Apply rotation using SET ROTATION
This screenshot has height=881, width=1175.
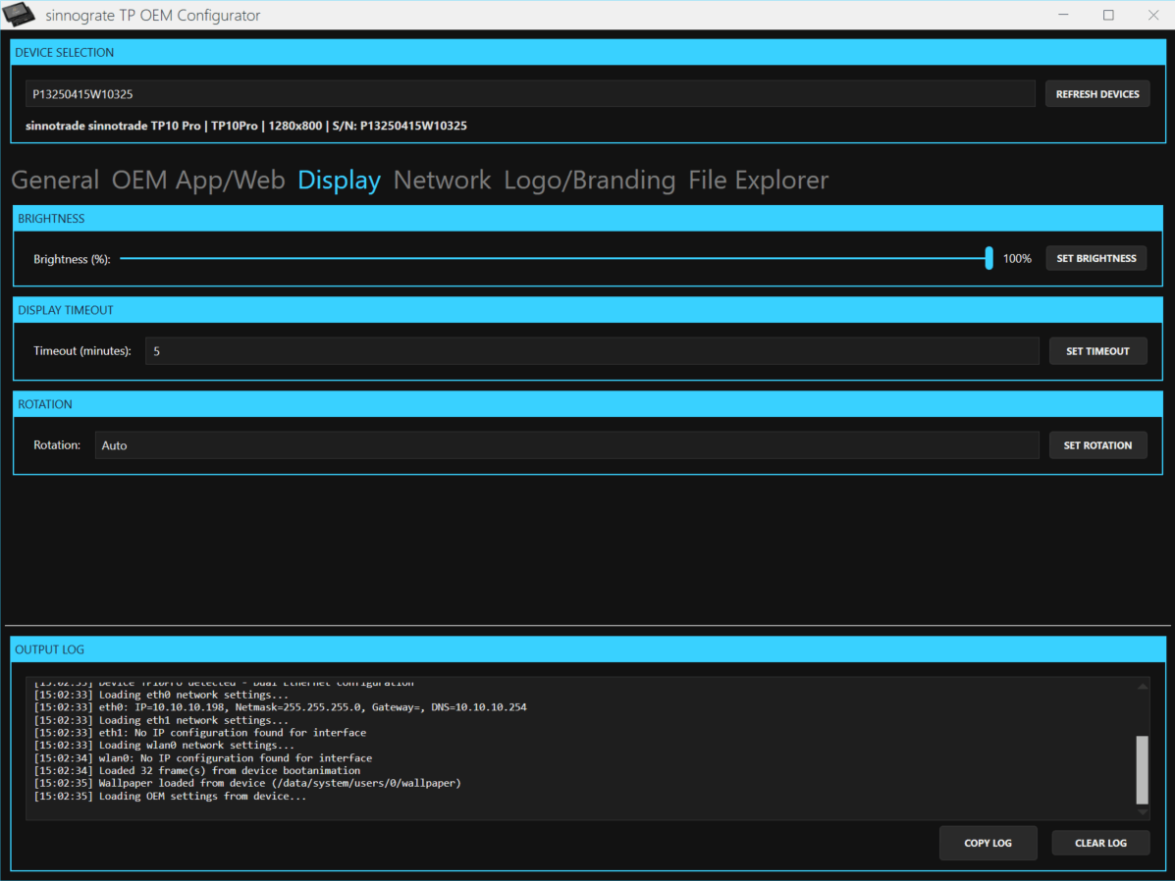(1097, 444)
